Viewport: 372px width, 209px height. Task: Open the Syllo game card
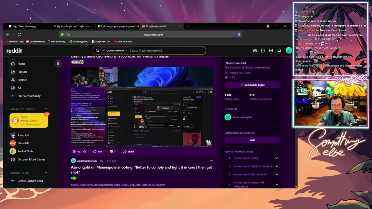[x=29, y=120]
